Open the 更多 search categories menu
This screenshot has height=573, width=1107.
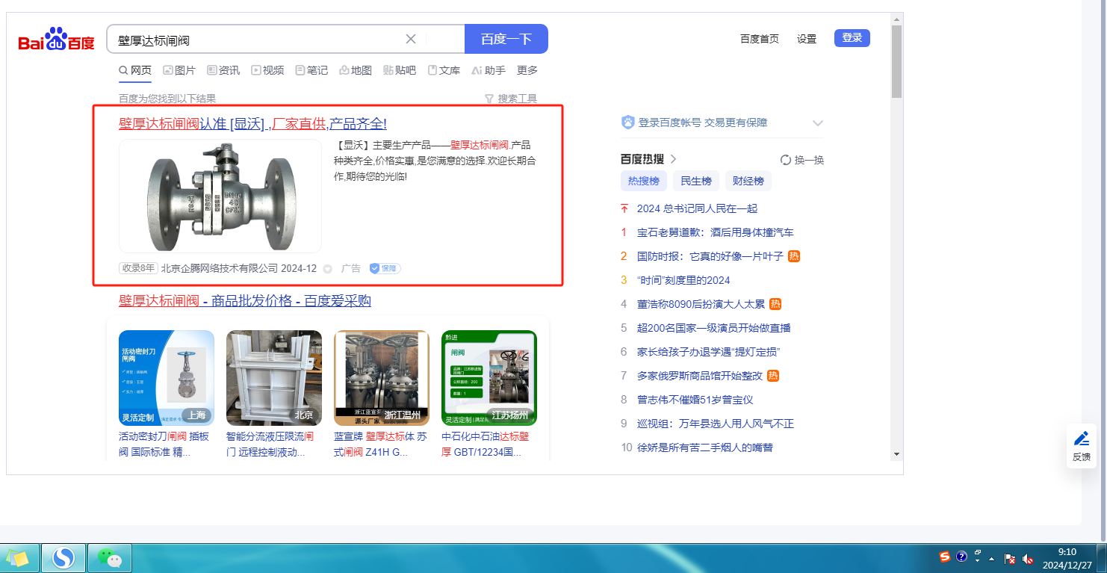point(527,70)
